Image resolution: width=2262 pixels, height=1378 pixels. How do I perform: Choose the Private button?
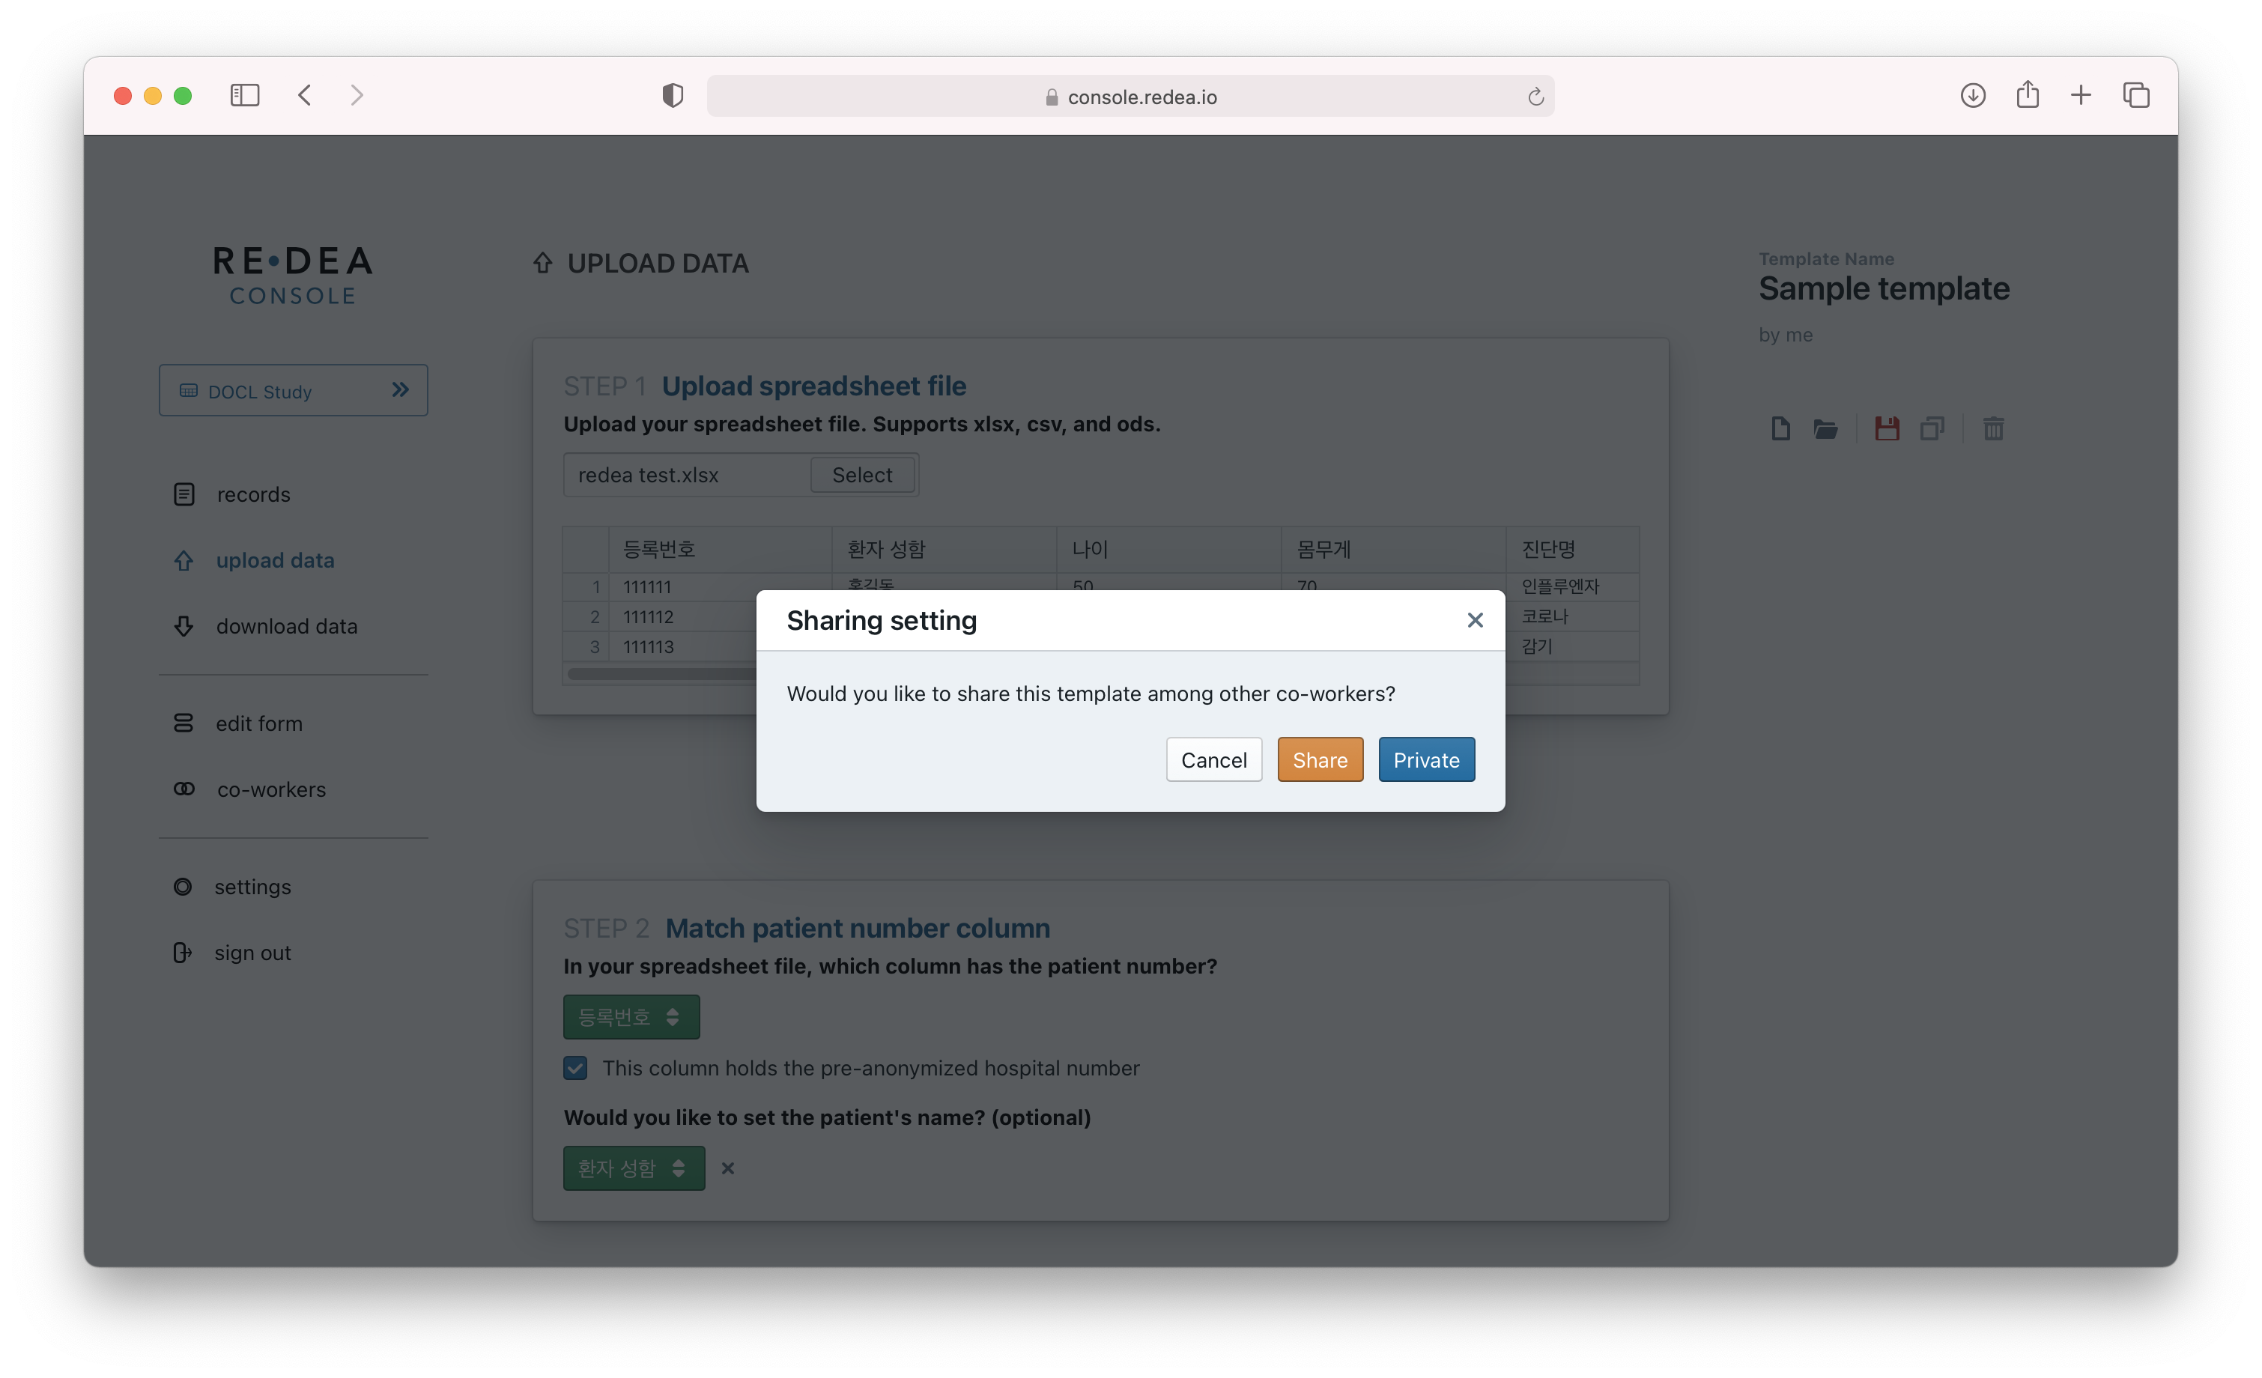point(1425,760)
